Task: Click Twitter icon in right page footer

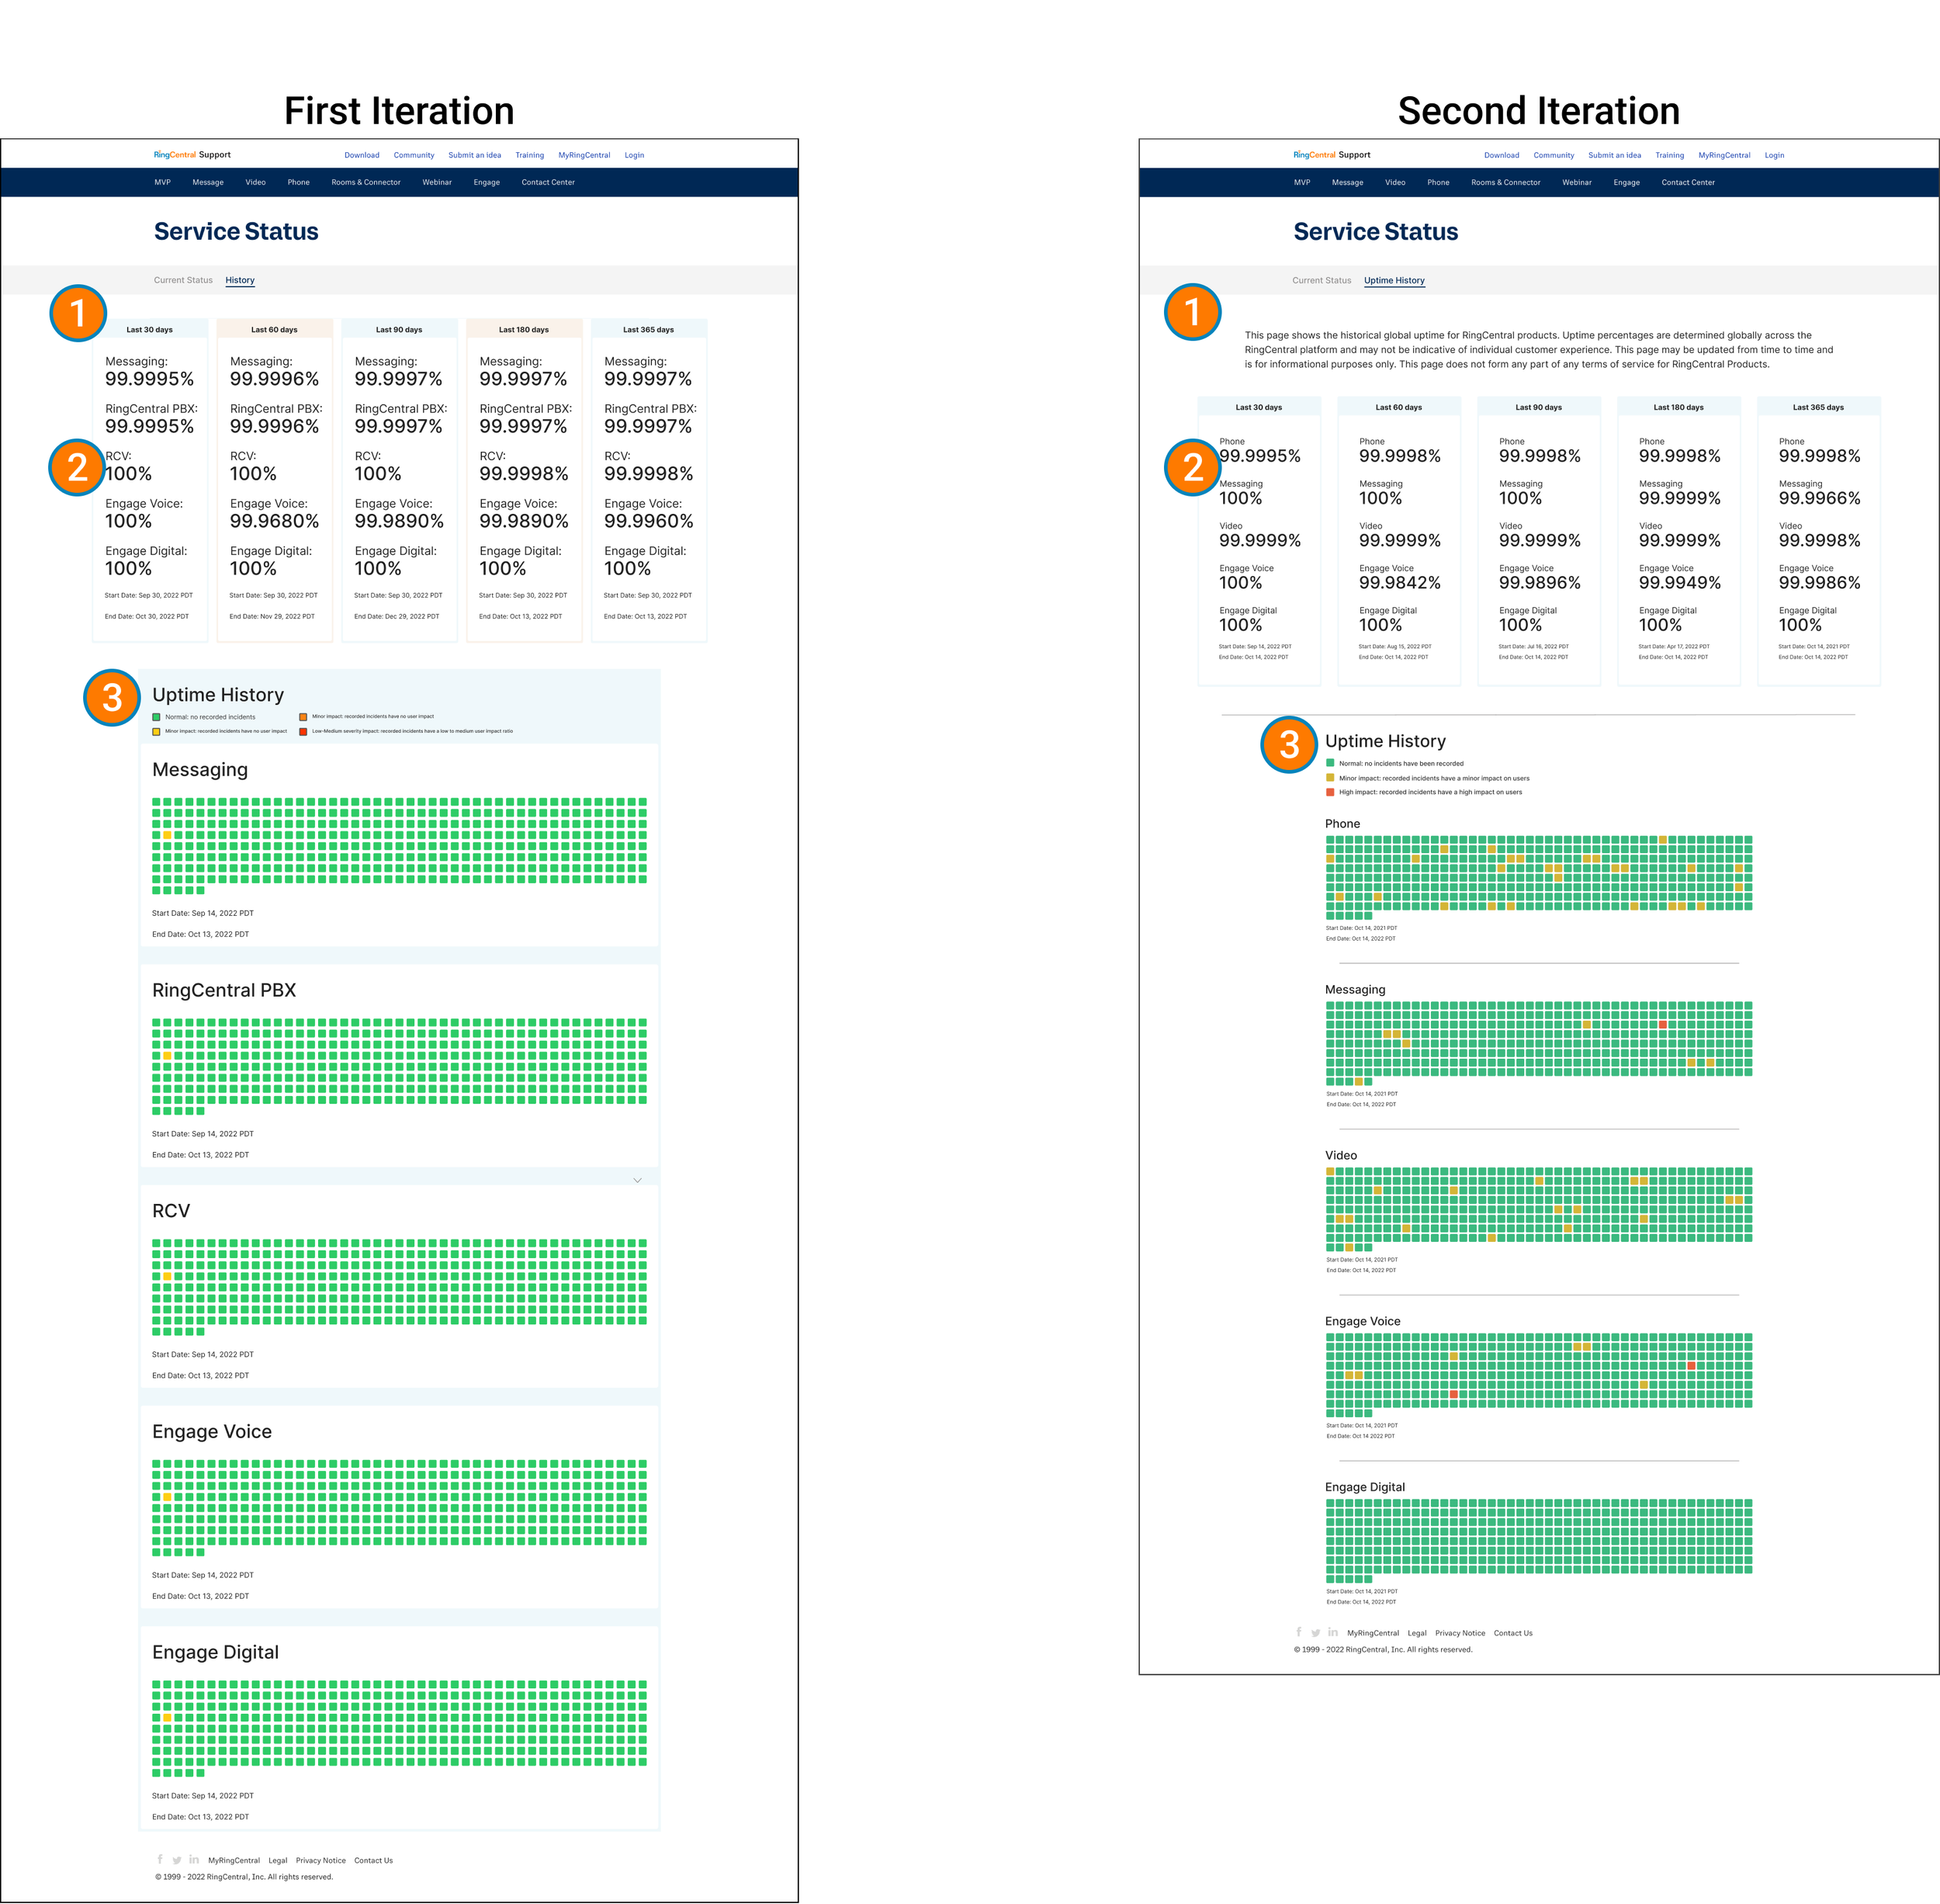Action: 1316,1633
